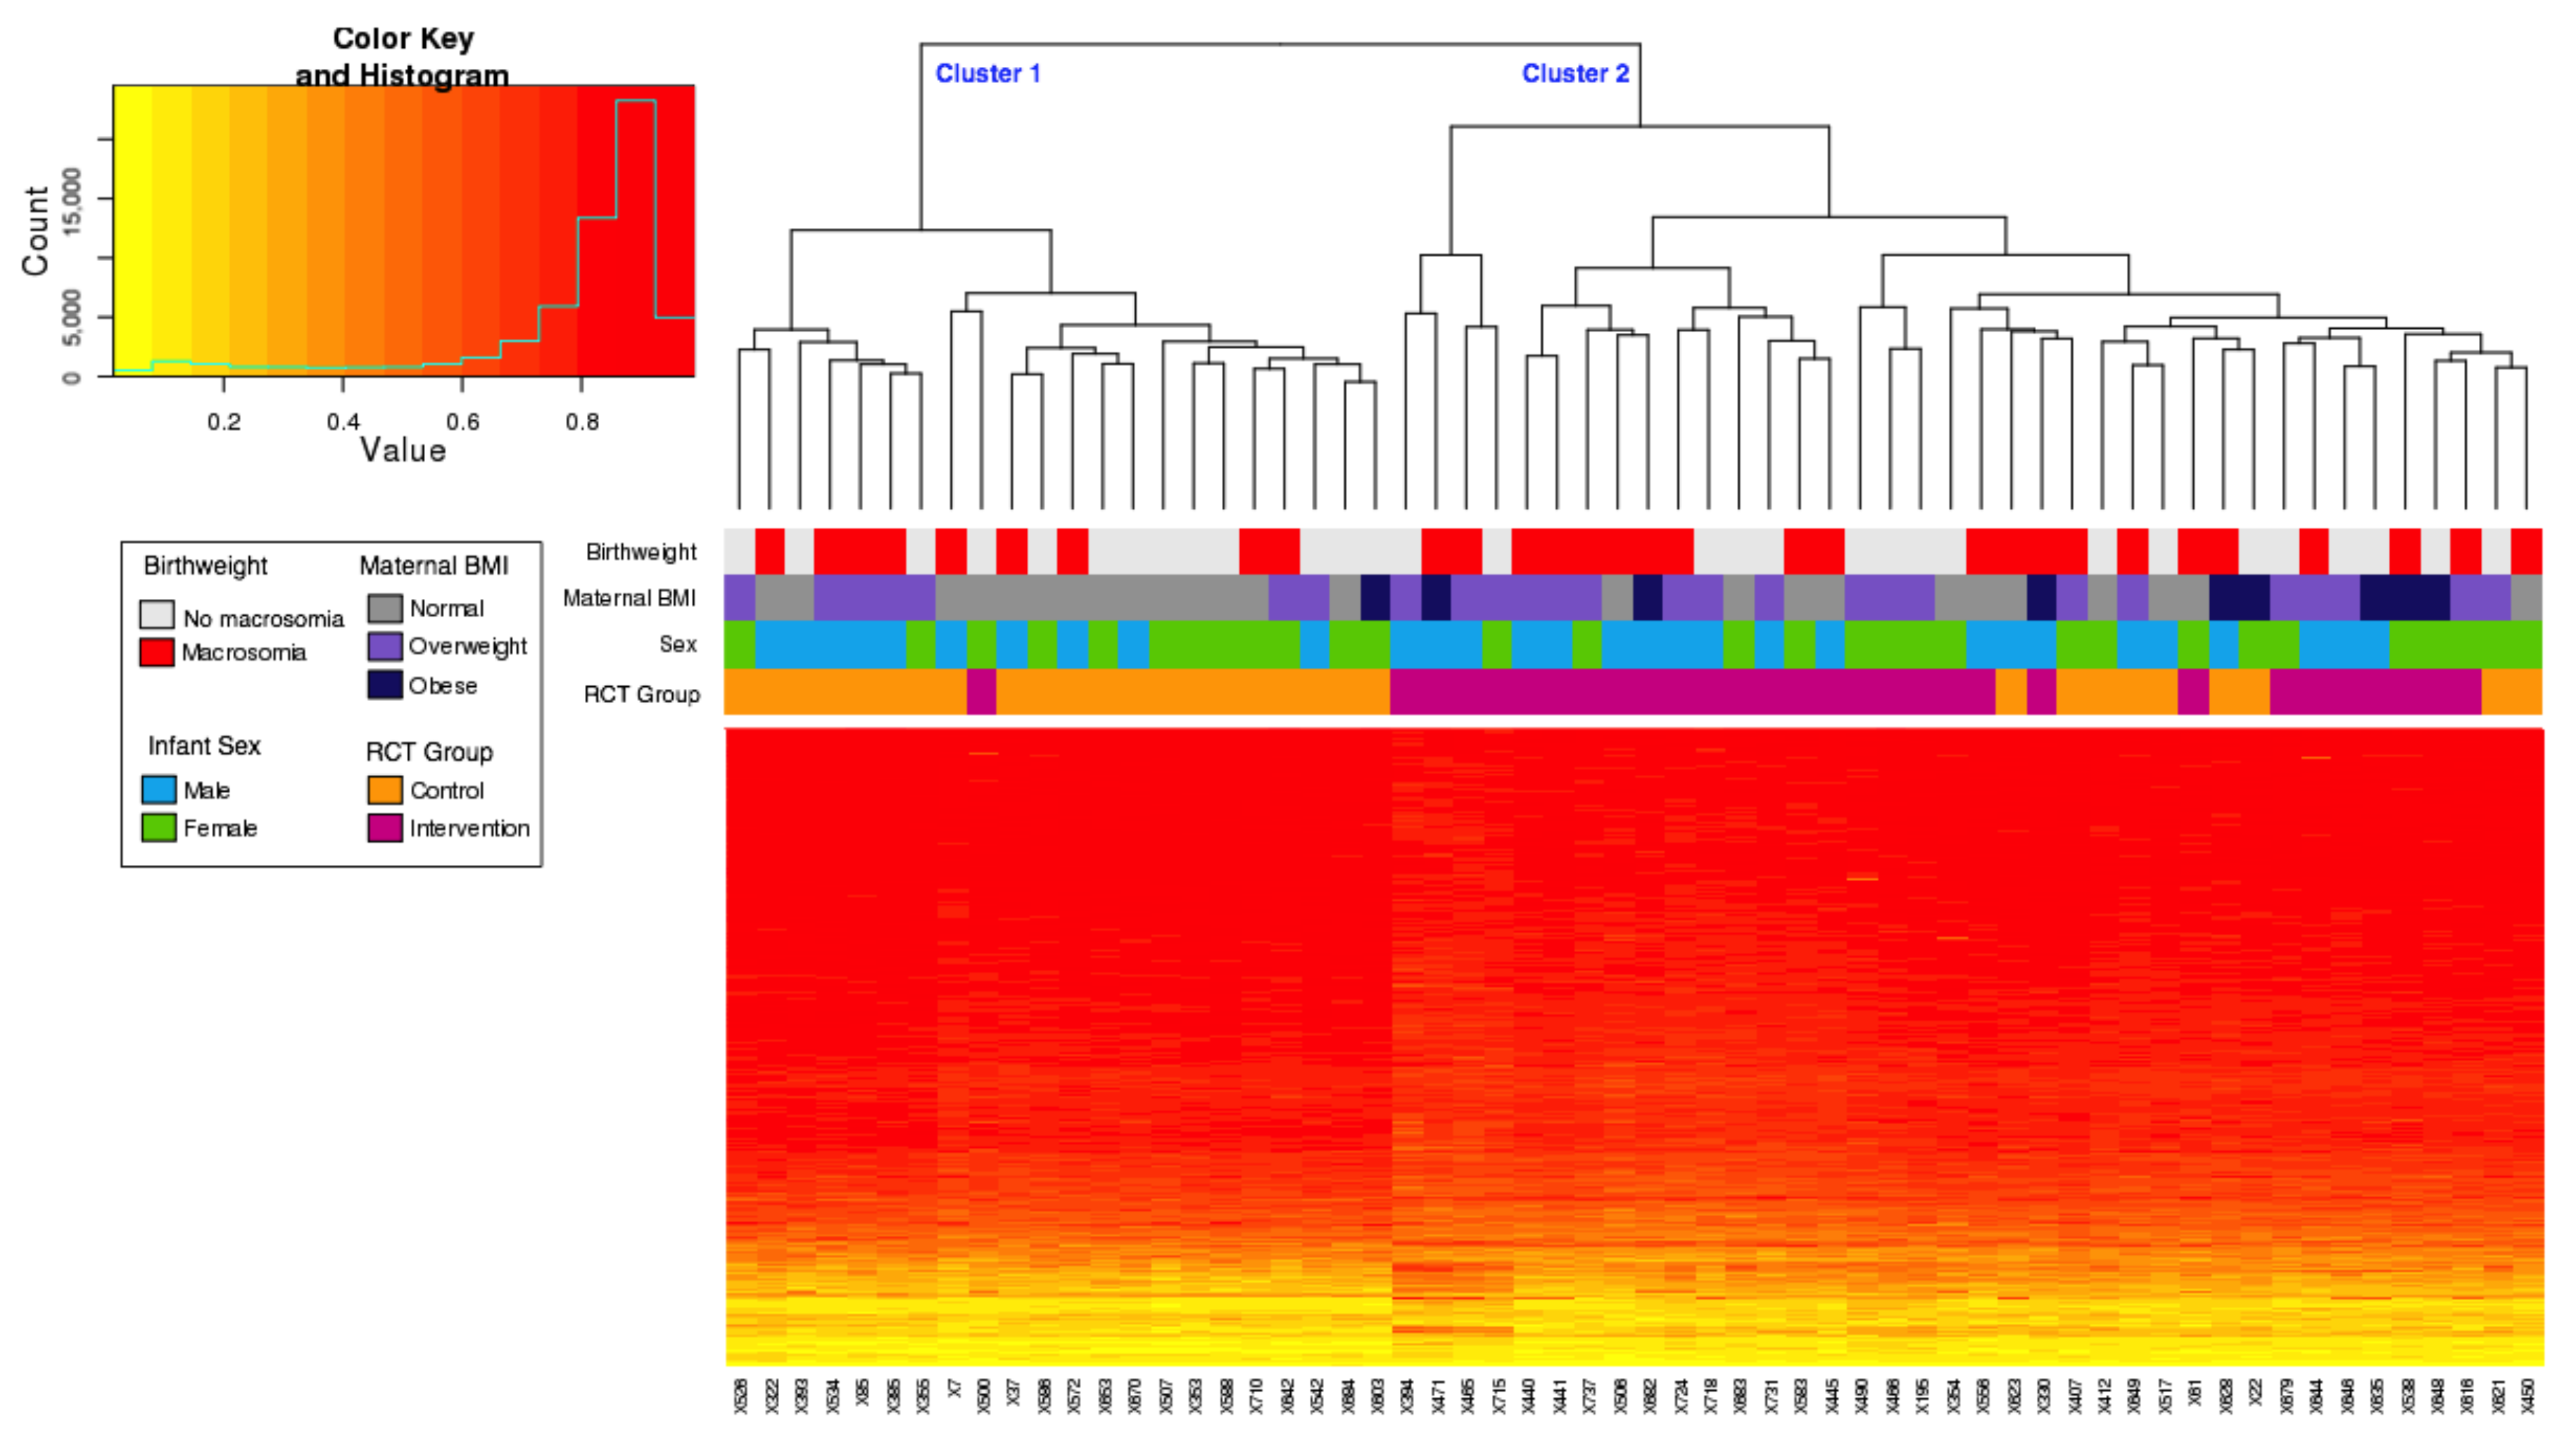The image size is (2576, 1447).
Task: Select the Normal BMI grey legend swatch
Action: pyautogui.click(x=385, y=608)
